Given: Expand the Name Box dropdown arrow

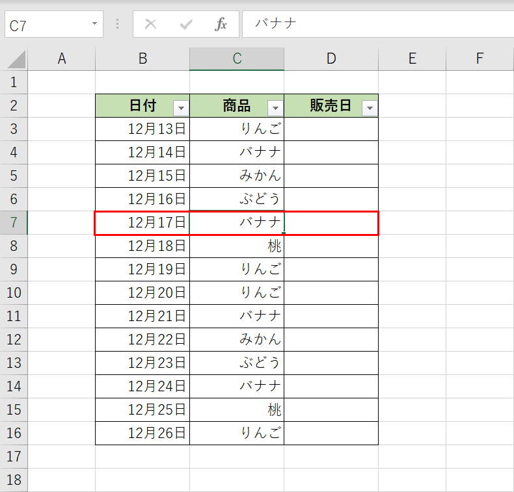Looking at the screenshot, I should [95, 24].
